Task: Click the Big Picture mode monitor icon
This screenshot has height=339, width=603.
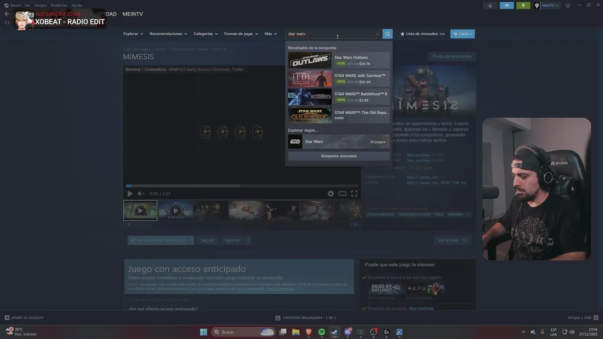Action: click(568, 6)
